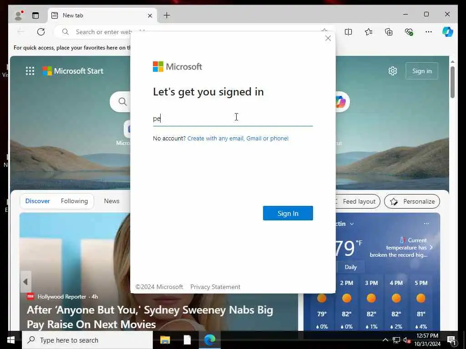
Task: Switch to the News tab
Action: coord(112,201)
